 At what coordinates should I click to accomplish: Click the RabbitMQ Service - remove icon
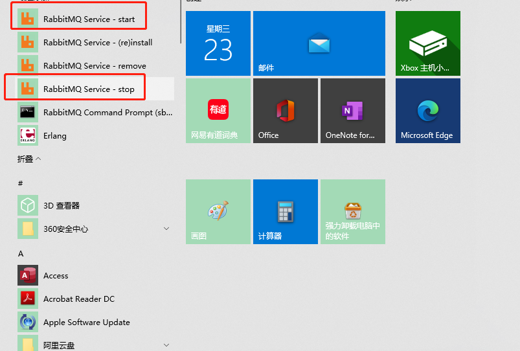[28, 65]
